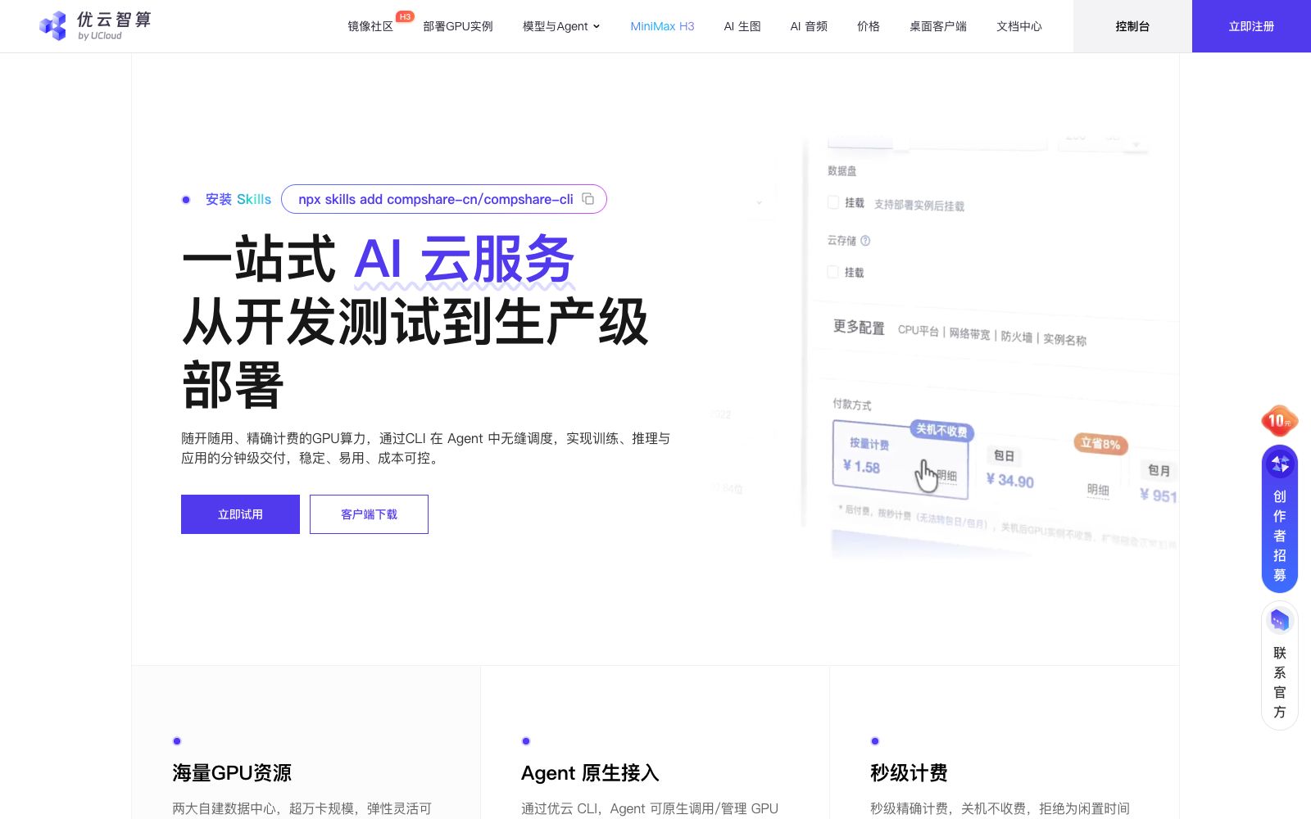Click the H3 badge on 镜像社区
Screen dimensions: 1311x819
coord(405,16)
